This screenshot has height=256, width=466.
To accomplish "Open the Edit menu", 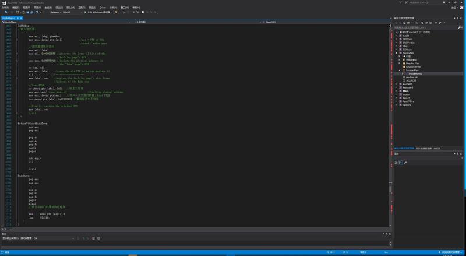I will click(16, 8).
